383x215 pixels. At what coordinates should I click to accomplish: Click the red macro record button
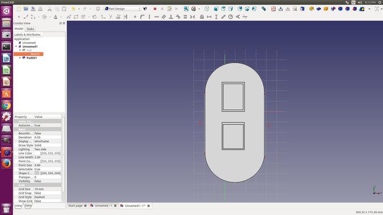(155, 9)
